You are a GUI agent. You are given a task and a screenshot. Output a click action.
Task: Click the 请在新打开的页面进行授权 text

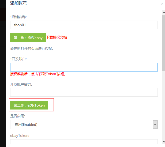[x=32, y=48]
